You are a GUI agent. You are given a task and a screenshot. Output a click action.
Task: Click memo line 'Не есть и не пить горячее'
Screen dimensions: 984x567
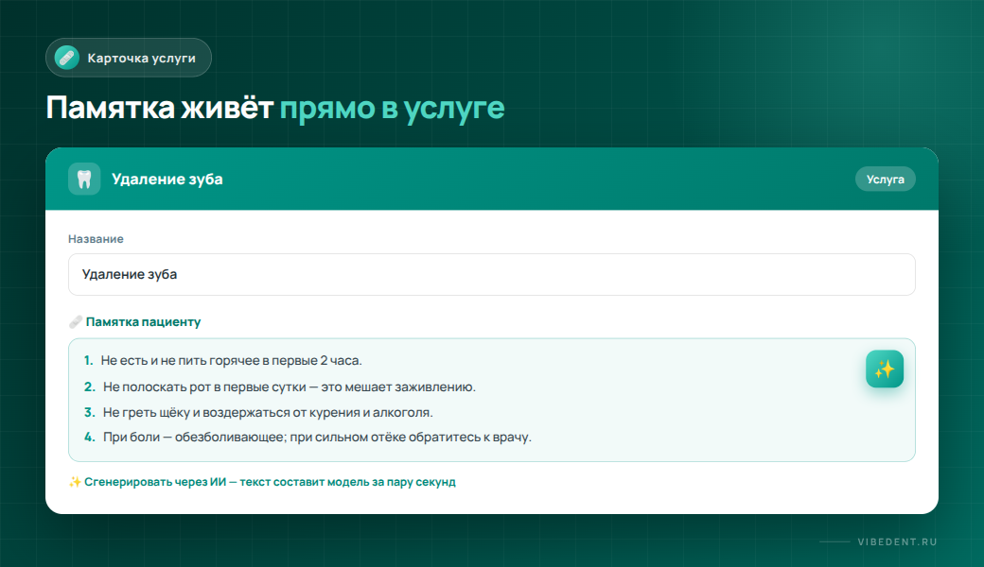point(222,361)
